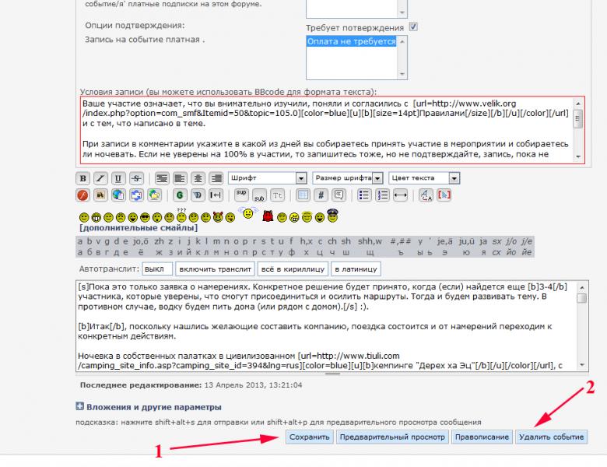Apply underline formatting
The image size is (607, 467).
pyautogui.click(x=118, y=178)
